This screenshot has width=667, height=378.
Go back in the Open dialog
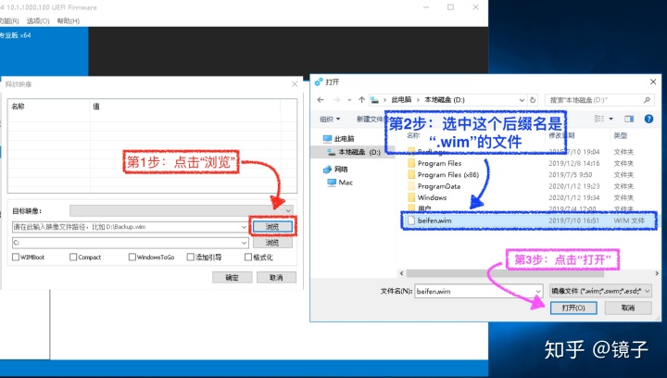(321, 100)
